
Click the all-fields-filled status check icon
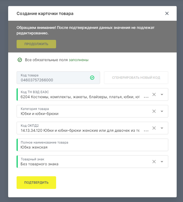point(20,60)
